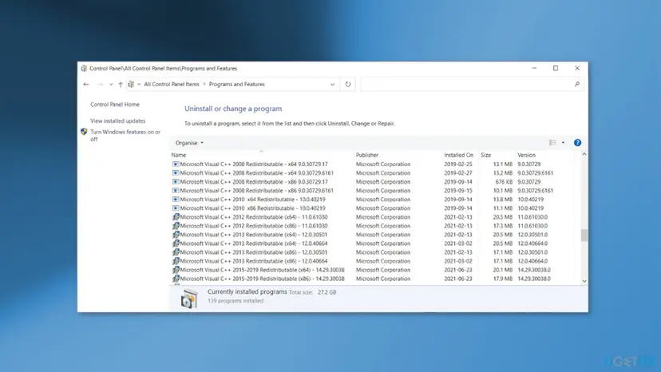The image size is (661, 372).
Task: Select Visual C++ 2008 x64 9.0.30729.6161 row
Action: point(372,173)
